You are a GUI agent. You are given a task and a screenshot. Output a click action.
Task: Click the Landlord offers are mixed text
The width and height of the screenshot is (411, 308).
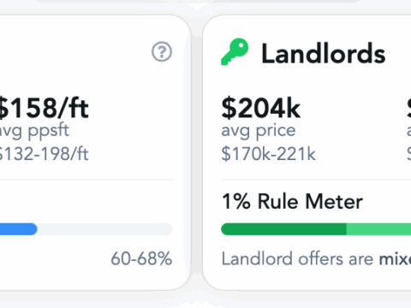316,258
